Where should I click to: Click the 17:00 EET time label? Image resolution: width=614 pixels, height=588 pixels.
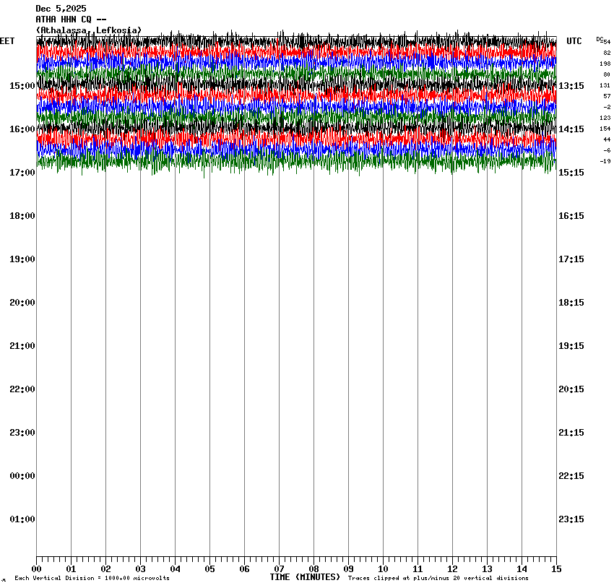tap(22, 173)
